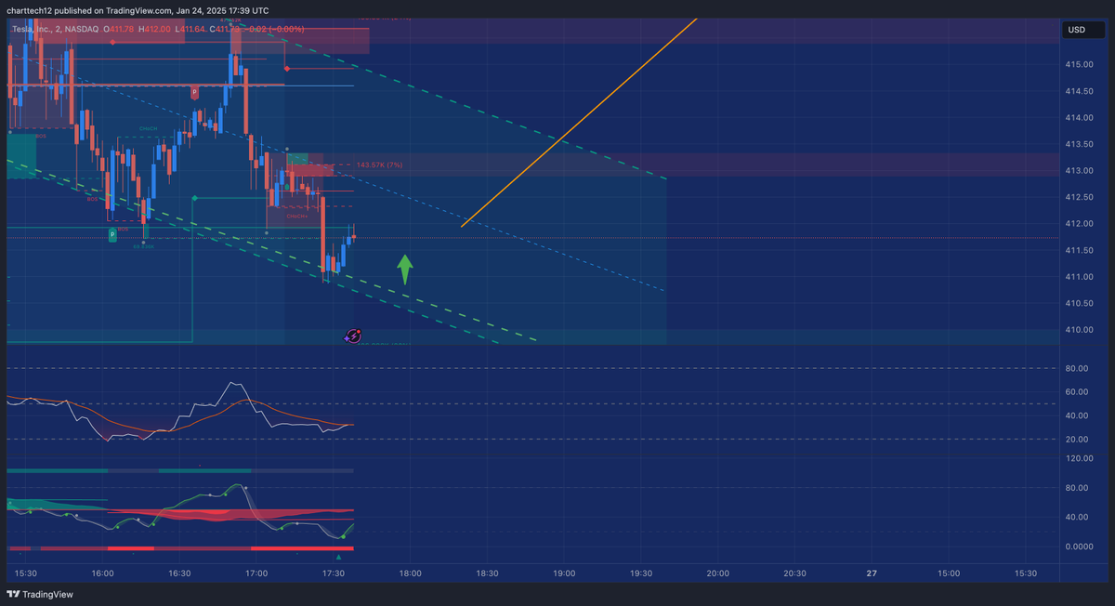This screenshot has width=1115, height=606.
Task: Select the green upward arrow drawing
Action: [405, 270]
